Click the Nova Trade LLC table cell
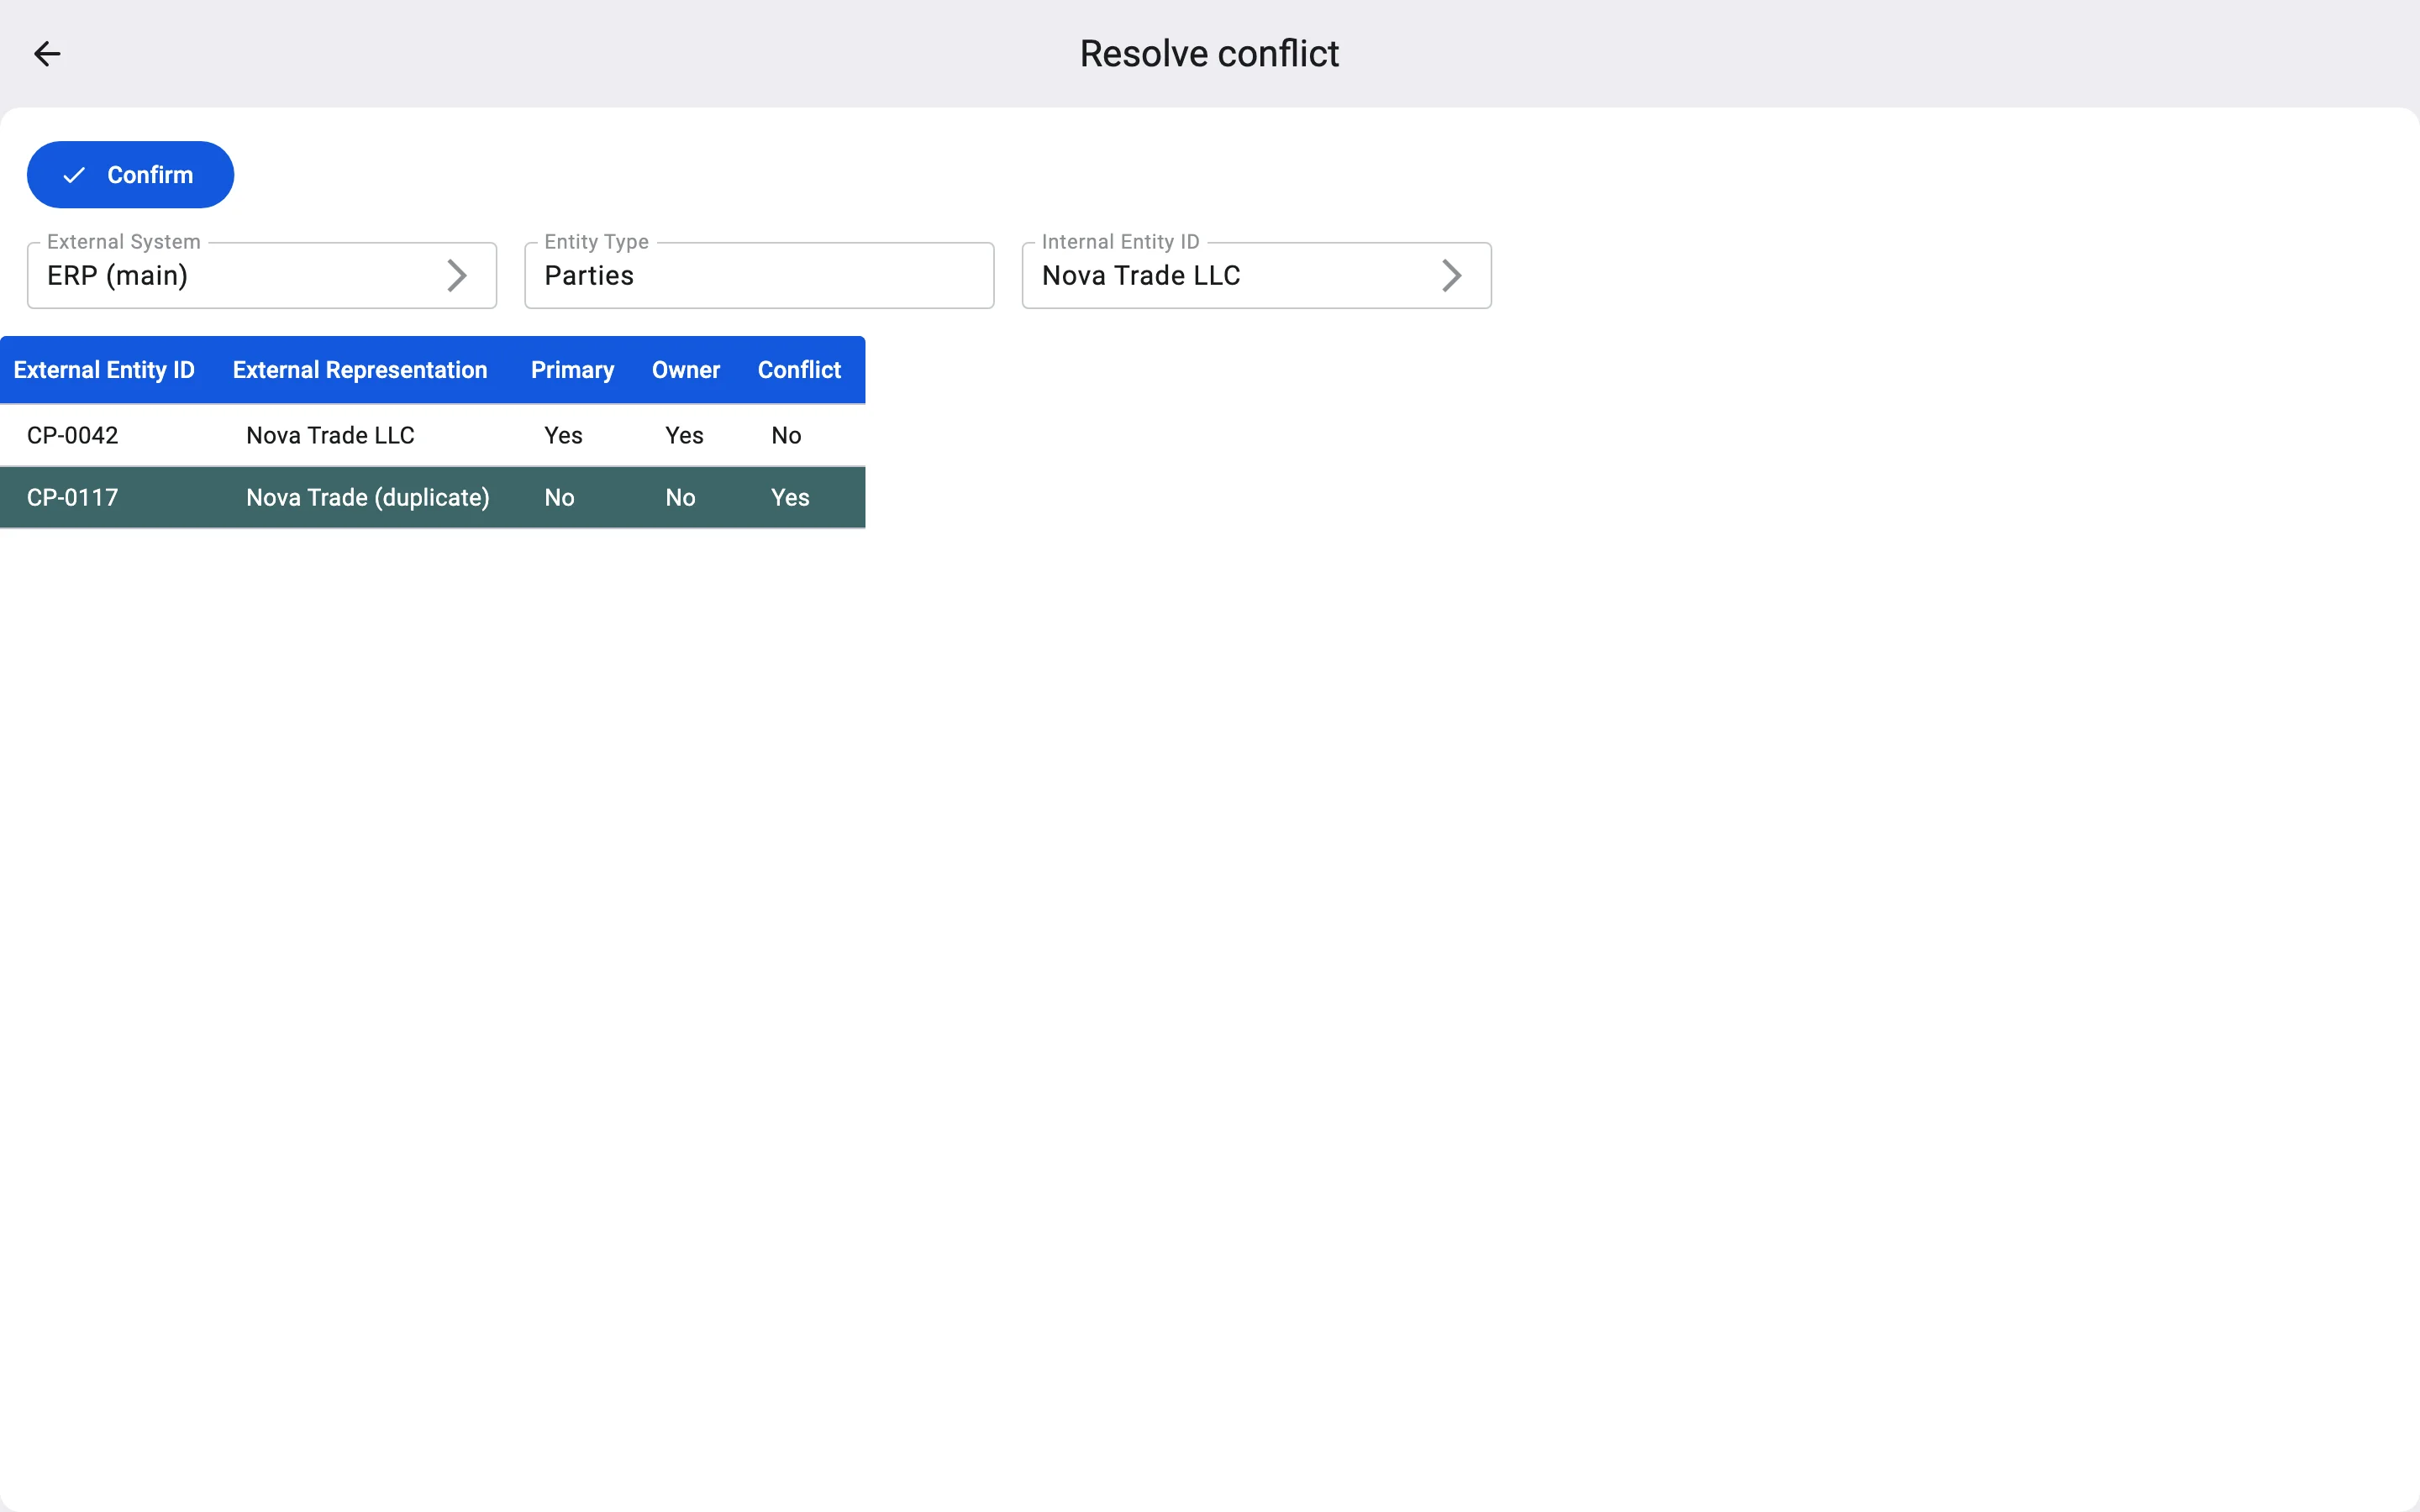2420x1512 pixels. pos(330,435)
